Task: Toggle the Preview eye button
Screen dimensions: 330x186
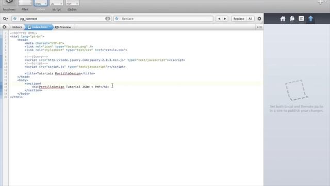Action: [x=63, y=27]
